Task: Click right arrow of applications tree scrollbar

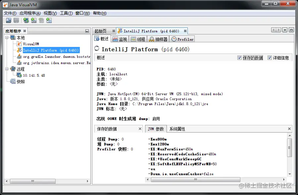Action: (87, 181)
